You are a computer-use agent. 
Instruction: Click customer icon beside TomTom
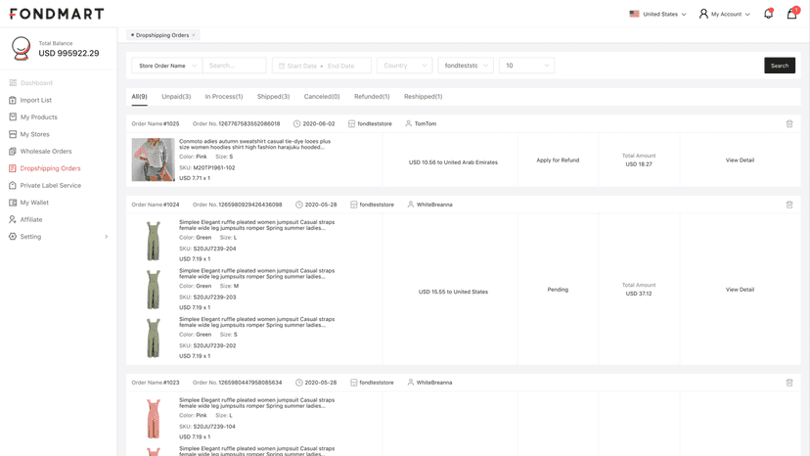409,123
